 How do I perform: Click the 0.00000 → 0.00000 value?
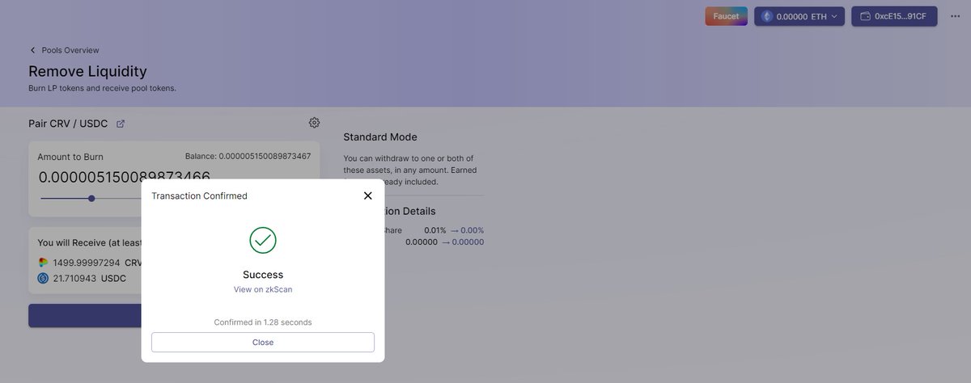point(444,242)
